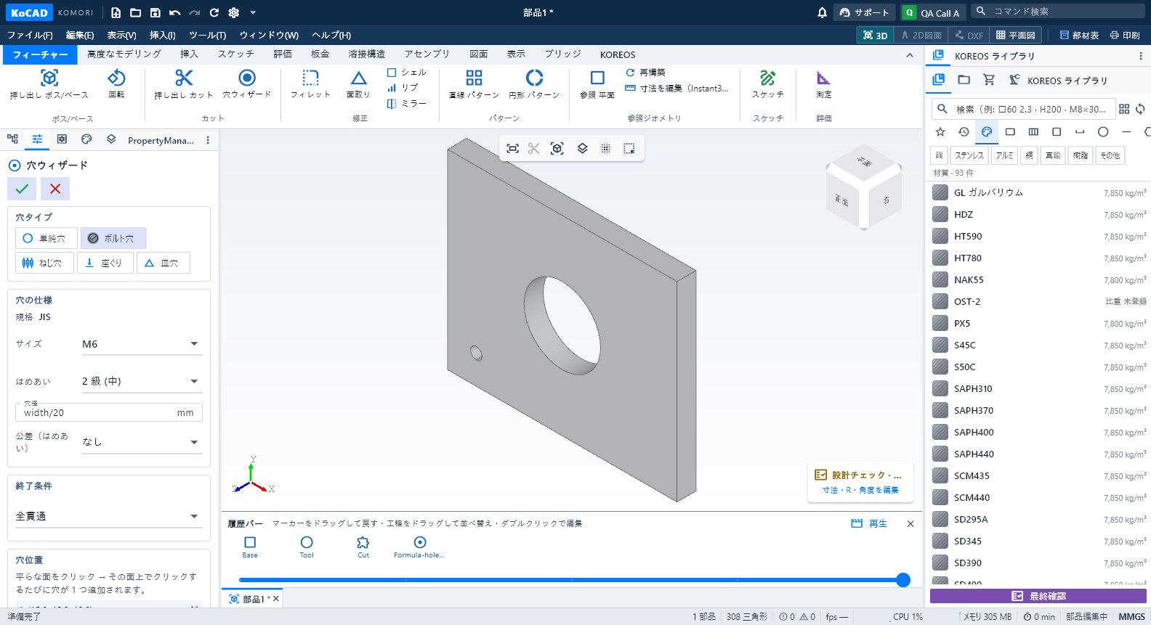Click the 参照平面 icon
Image resolution: width=1151 pixels, height=625 pixels.
click(597, 78)
